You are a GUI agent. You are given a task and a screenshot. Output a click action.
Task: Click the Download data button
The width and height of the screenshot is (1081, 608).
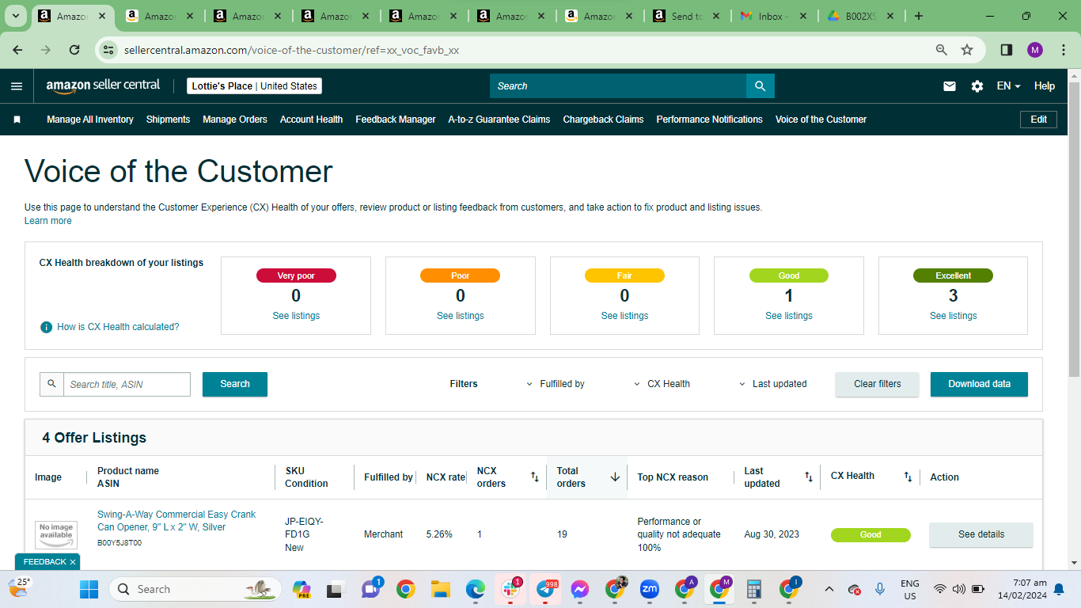[980, 384]
